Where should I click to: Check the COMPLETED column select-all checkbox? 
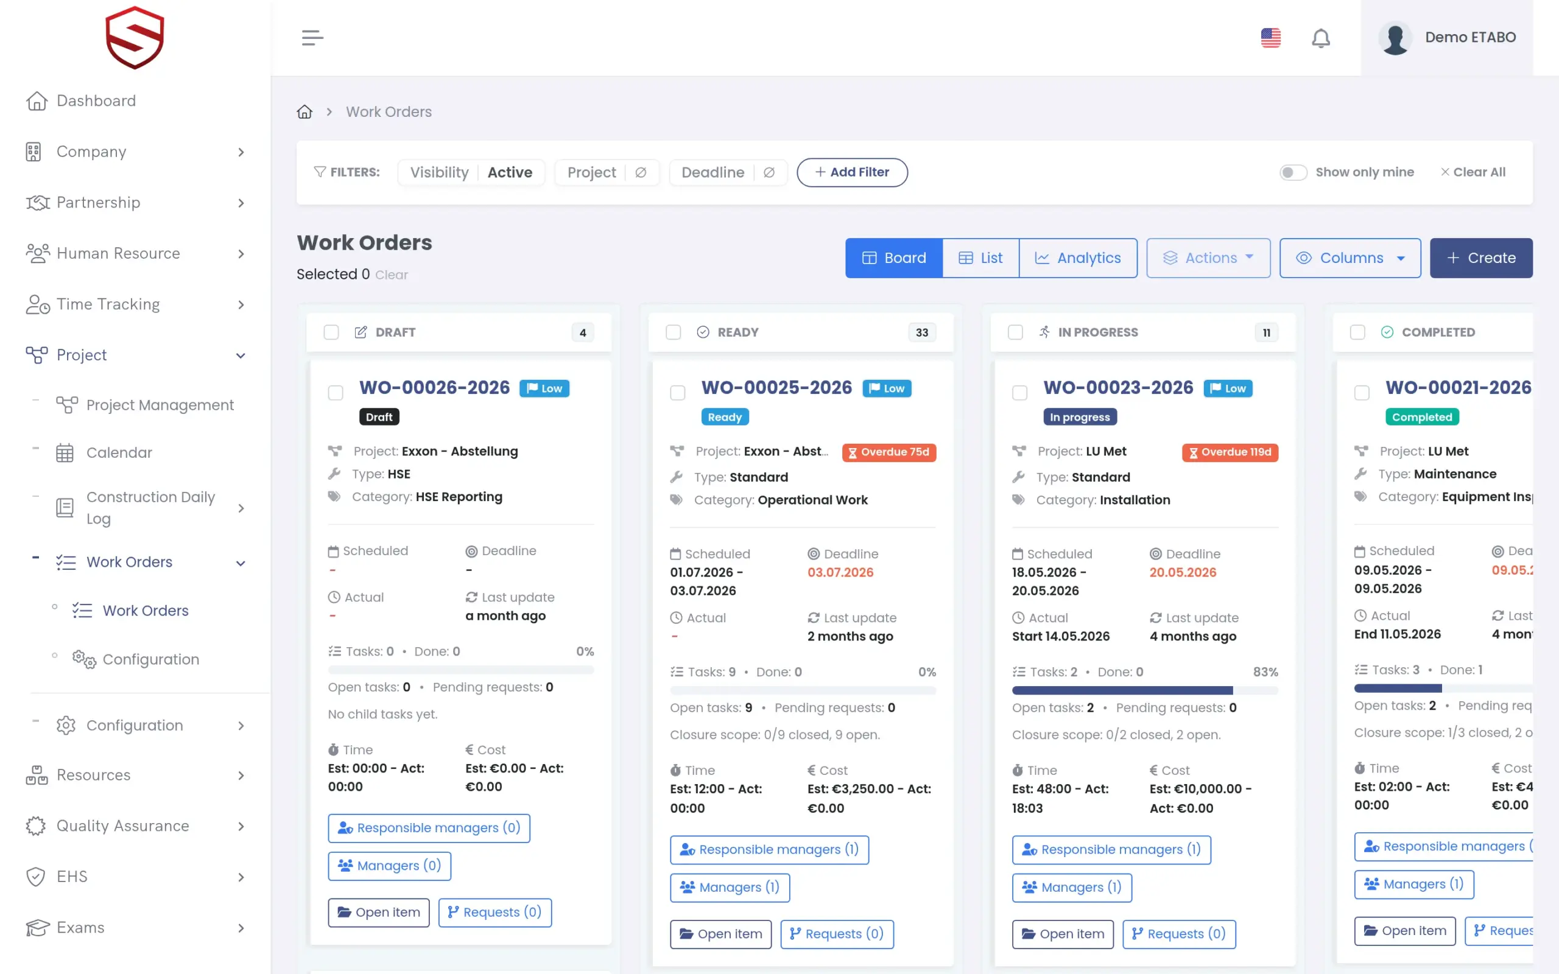tap(1357, 332)
